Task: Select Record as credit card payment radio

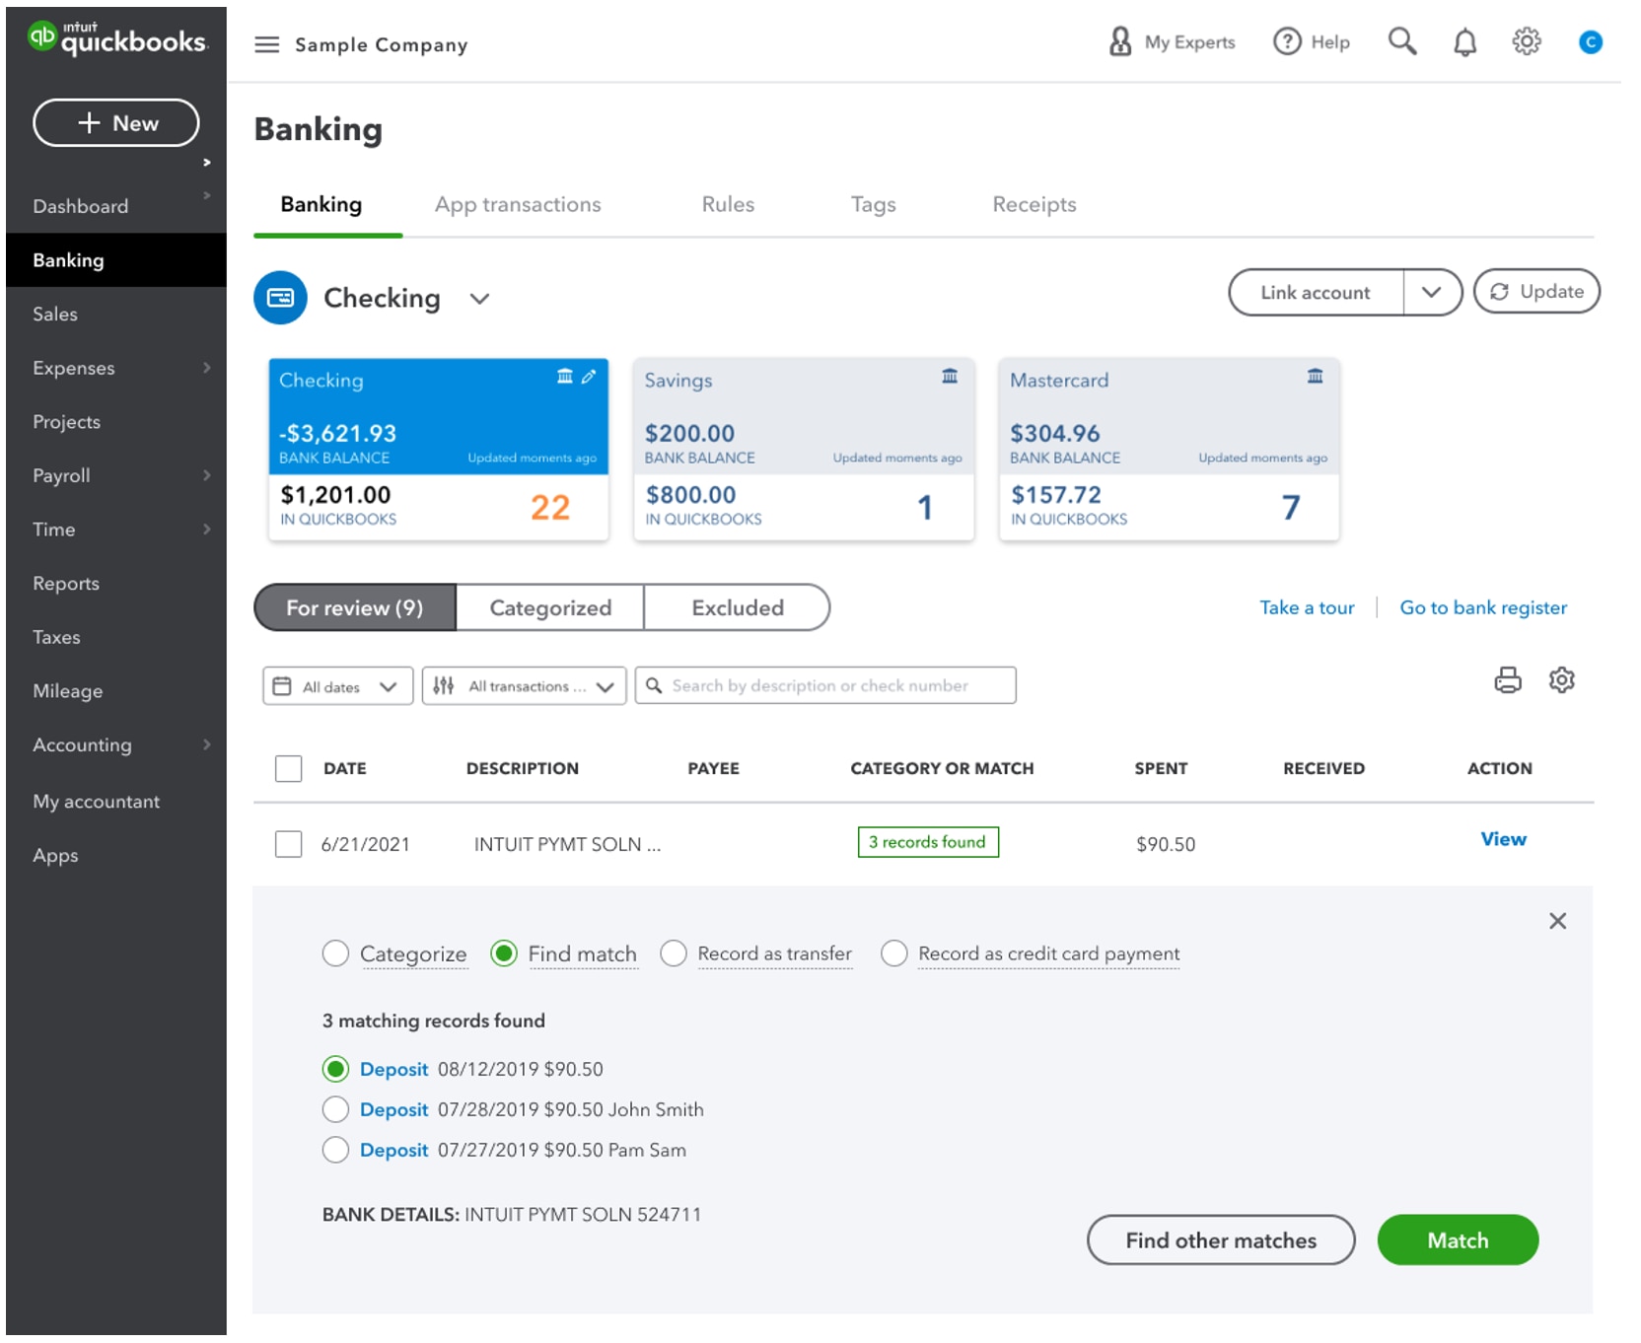Action: pyautogui.click(x=894, y=954)
